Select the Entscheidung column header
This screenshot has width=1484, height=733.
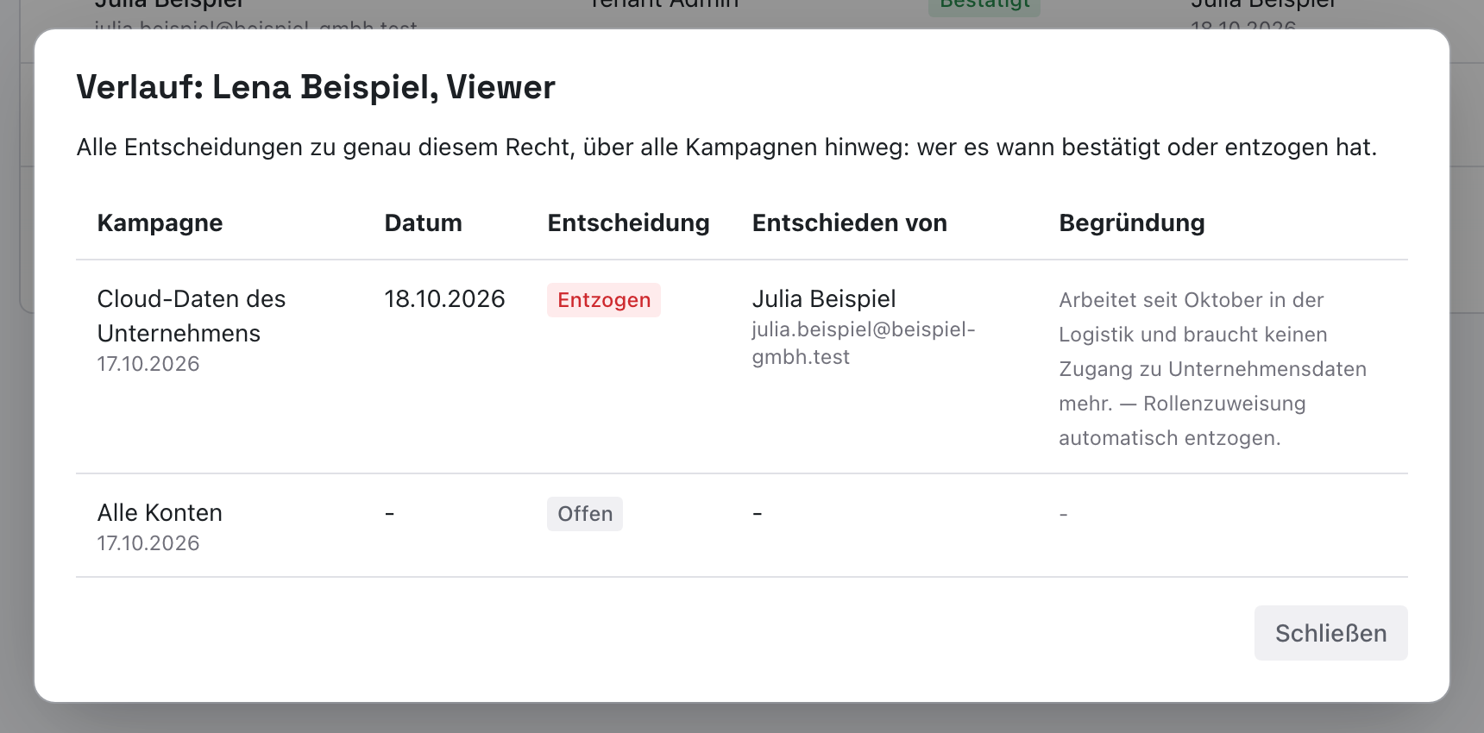pos(628,222)
